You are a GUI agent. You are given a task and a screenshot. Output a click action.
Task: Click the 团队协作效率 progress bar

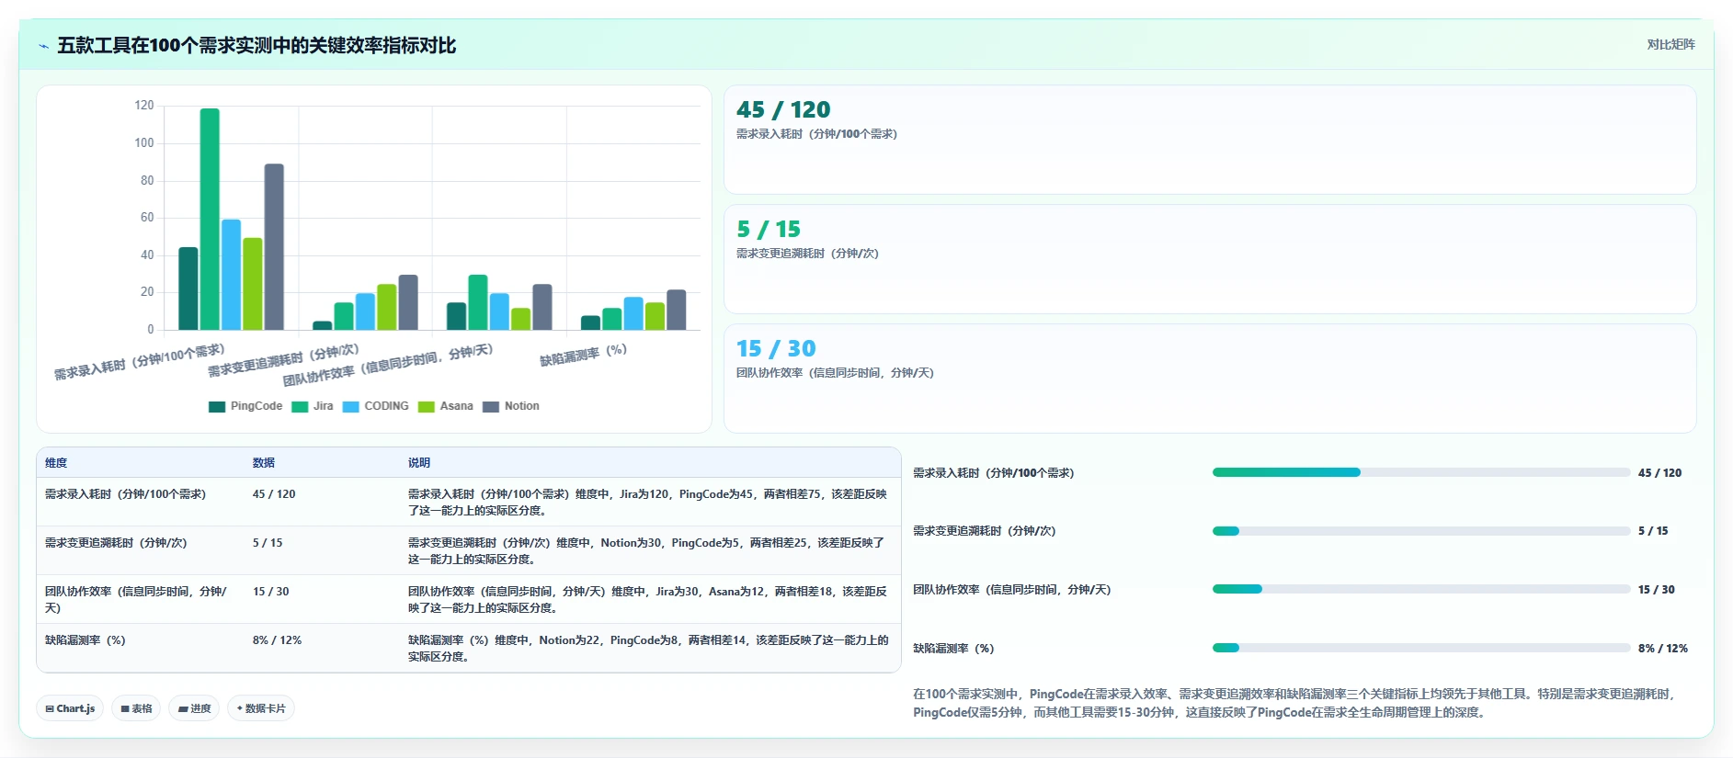point(1421,589)
